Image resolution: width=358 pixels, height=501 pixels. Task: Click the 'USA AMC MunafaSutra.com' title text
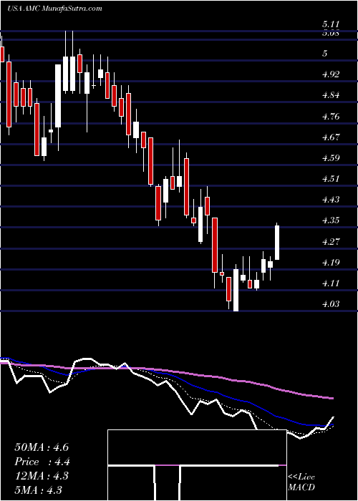point(54,9)
